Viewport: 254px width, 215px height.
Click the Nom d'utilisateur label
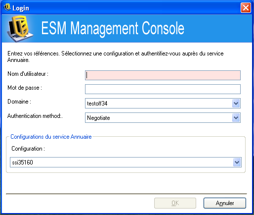(x=28, y=74)
